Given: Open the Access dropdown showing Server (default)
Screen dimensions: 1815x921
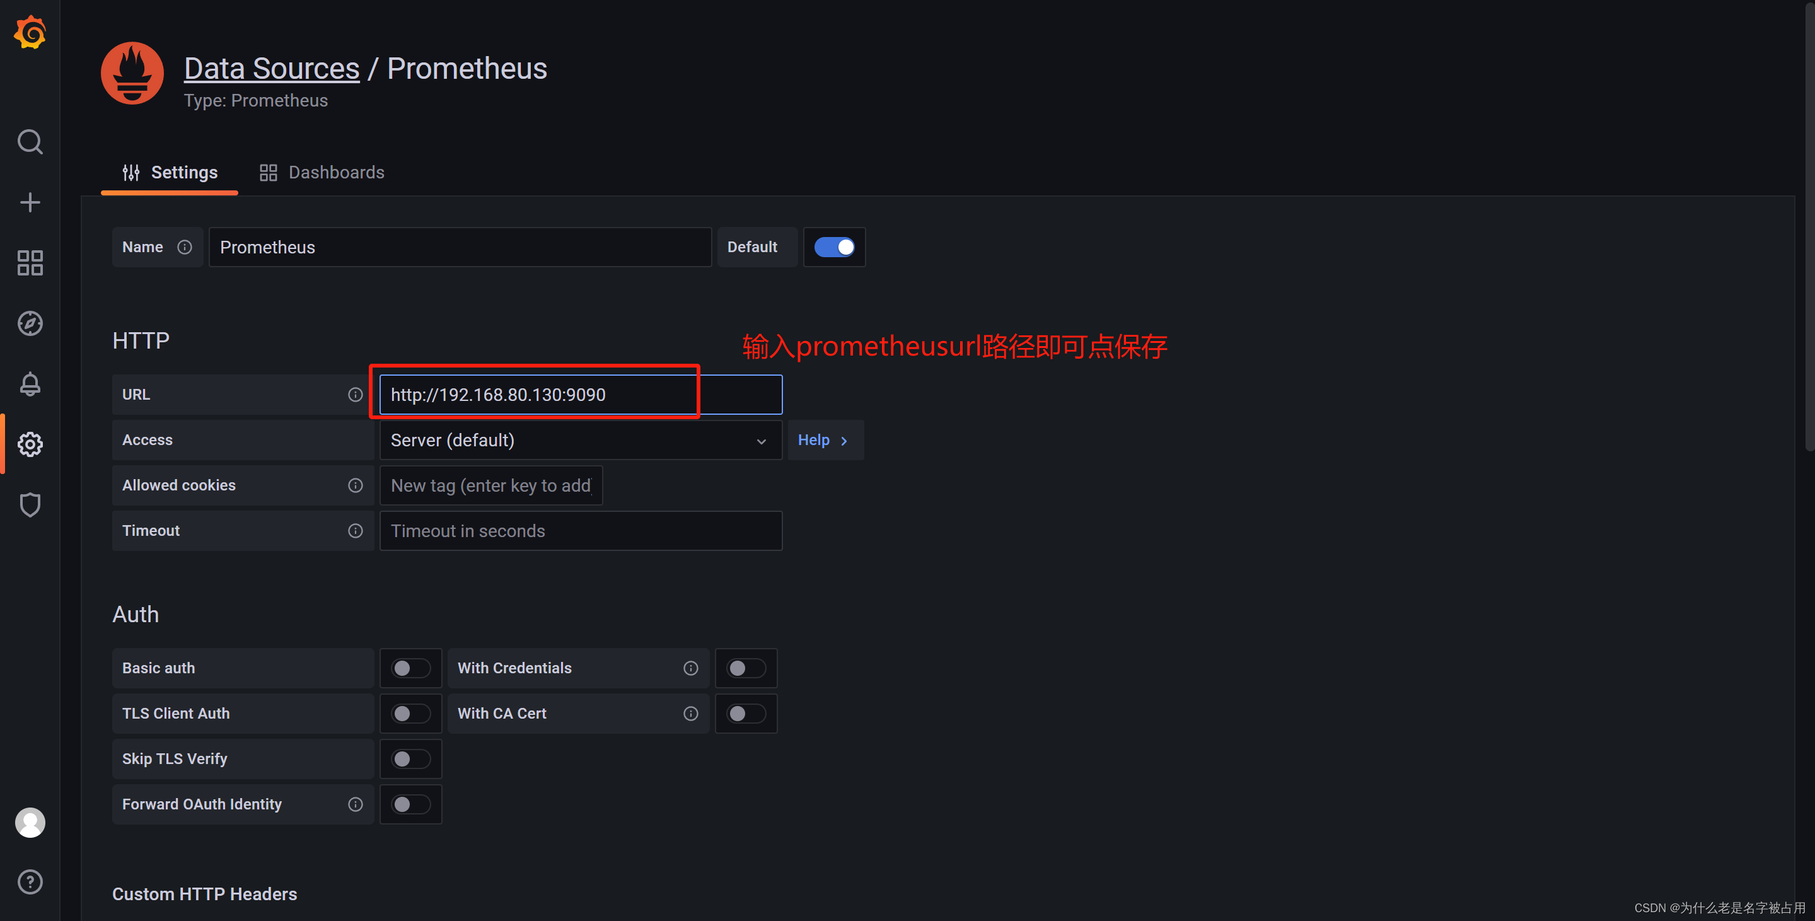Looking at the screenshot, I should (x=581, y=441).
